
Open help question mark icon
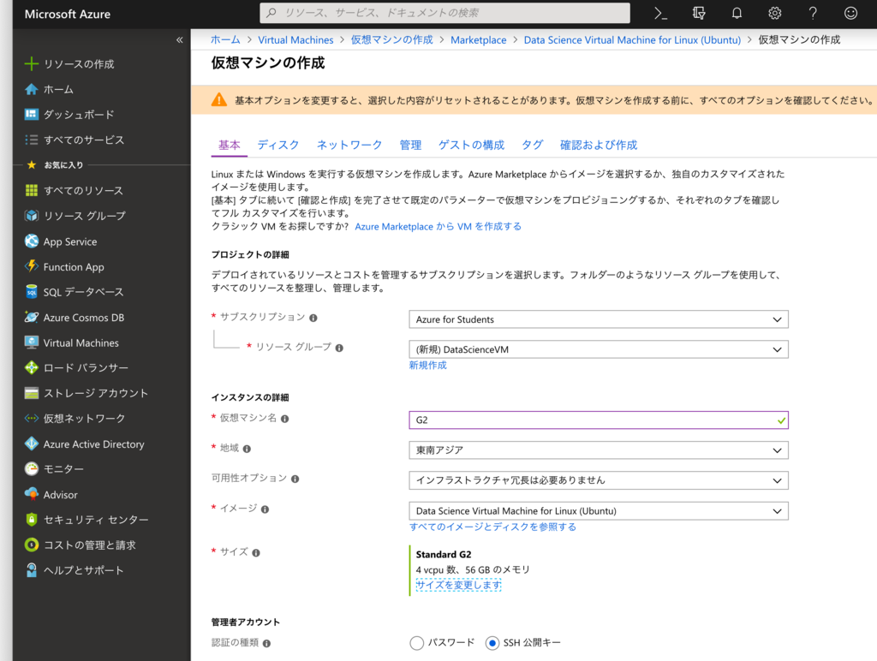[813, 14]
